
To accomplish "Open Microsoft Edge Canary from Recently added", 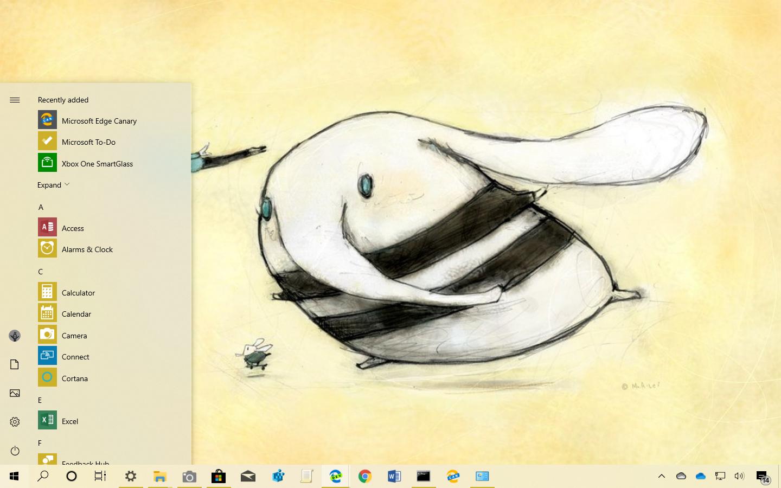I will pos(99,121).
